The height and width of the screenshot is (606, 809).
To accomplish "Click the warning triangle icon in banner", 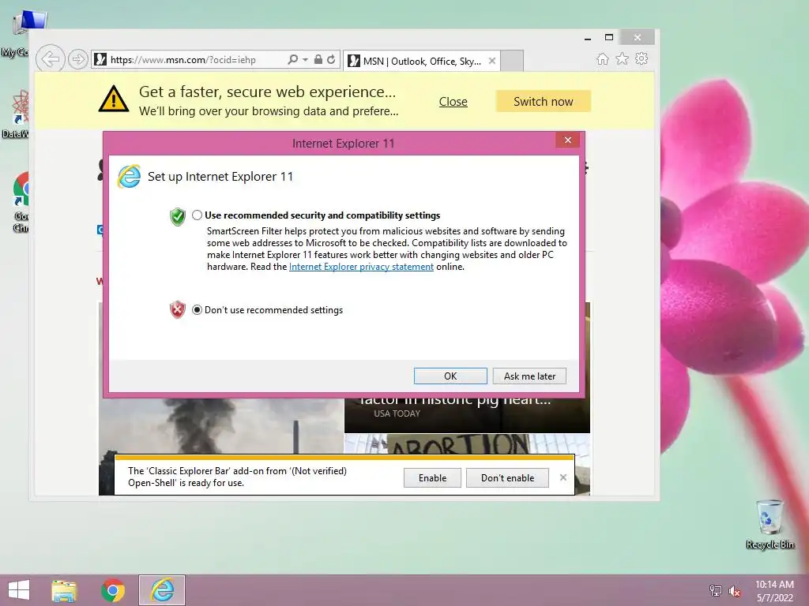I will (114, 99).
